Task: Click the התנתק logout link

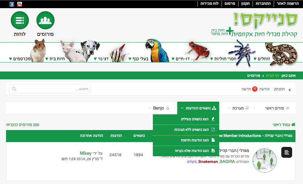Action: tap(279, 89)
